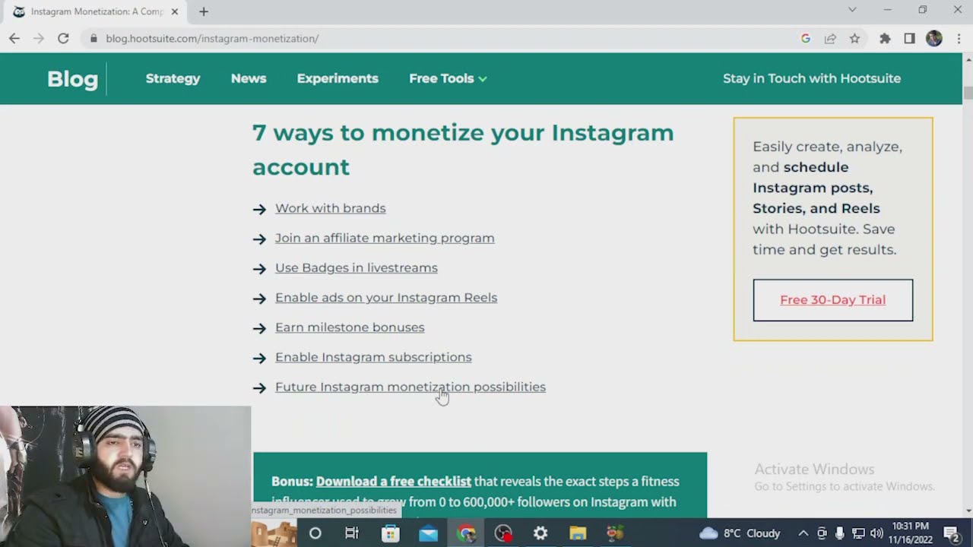Reload the page with the refresh icon
Viewport: 973px width, 547px height.
(63, 38)
